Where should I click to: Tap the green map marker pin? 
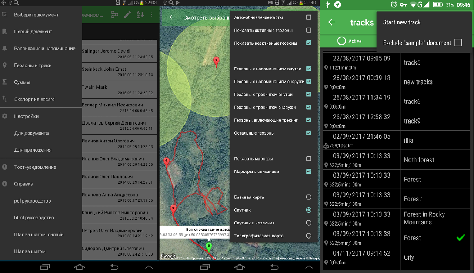[x=209, y=246]
